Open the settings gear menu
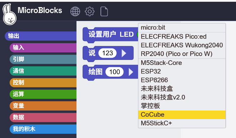Image resolution: width=236 pixels, height=138 pixels. pos(89,11)
